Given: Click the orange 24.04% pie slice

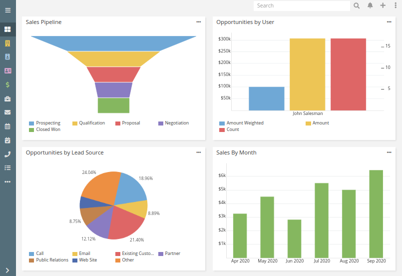Looking at the screenshot, I should point(102,187).
